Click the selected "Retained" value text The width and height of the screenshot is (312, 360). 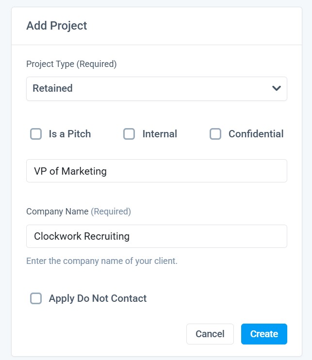tap(52, 88)
